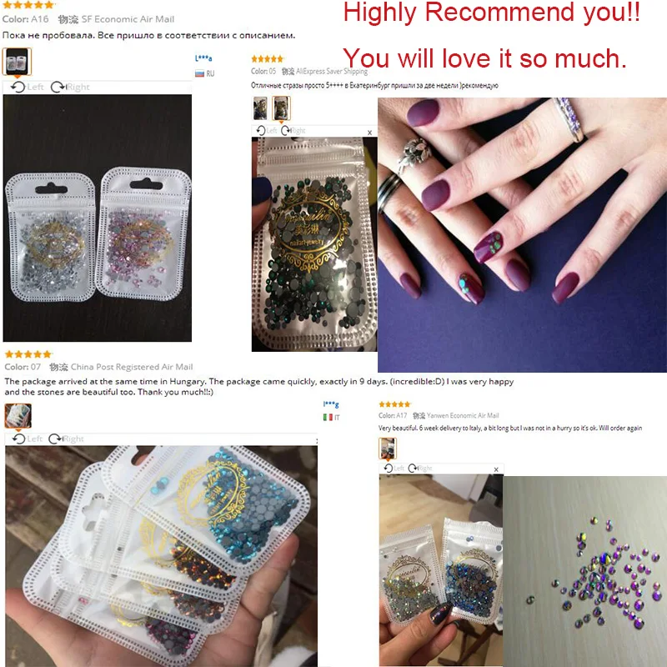The width and height of the screenshot is (667, 667).
Task: Rotate the Color 07 review photo left
Action: pos(28,439)
